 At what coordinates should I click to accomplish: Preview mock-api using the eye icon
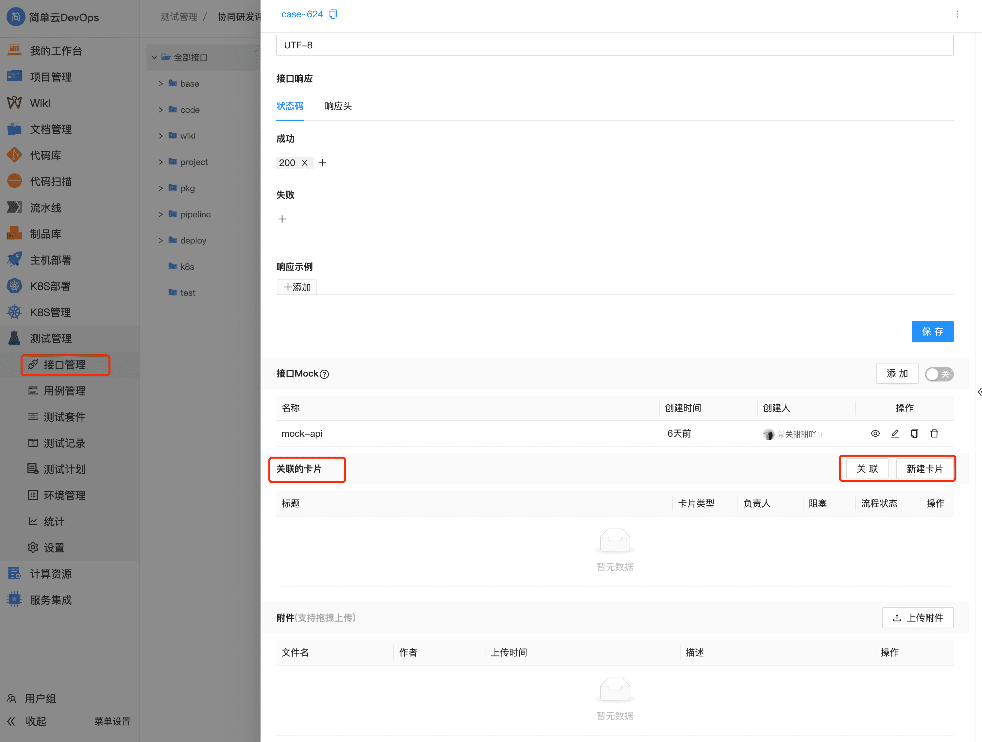tap(875, 433)
